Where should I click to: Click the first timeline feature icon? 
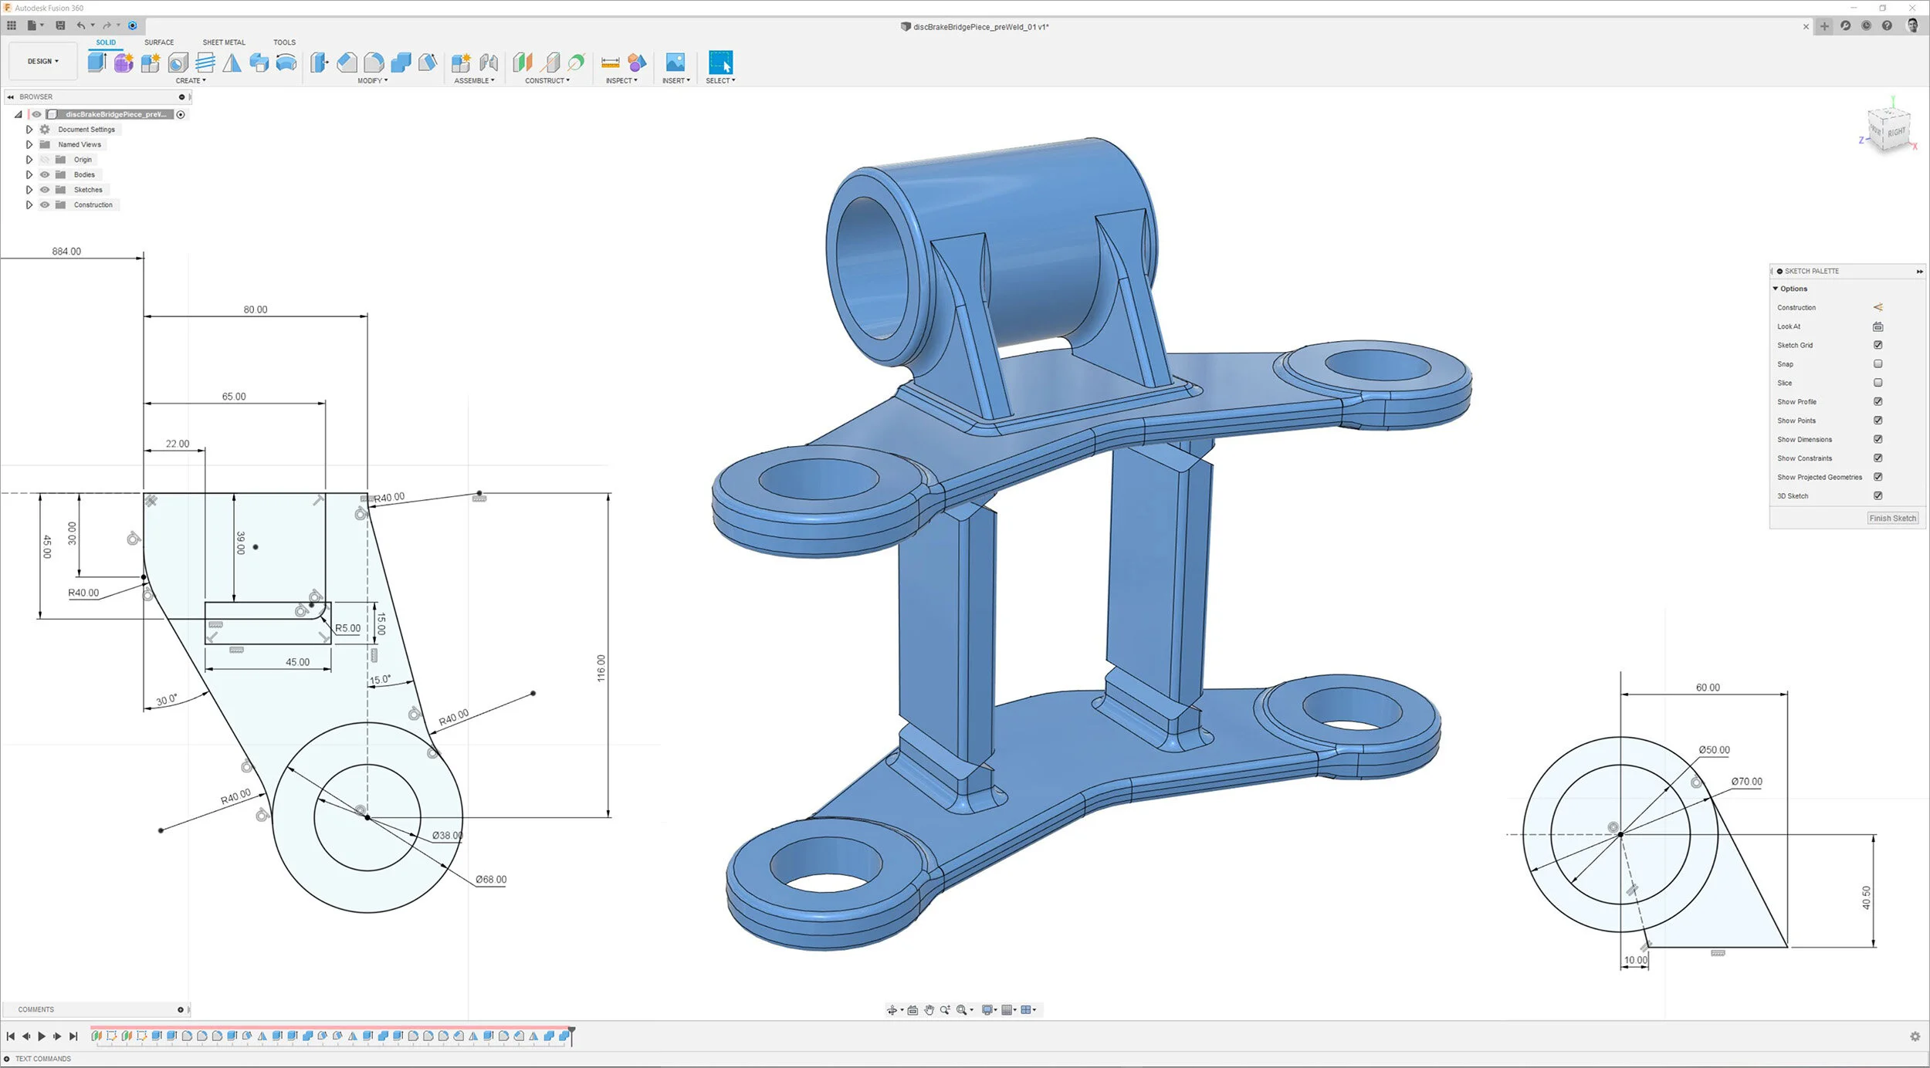pyautogui.click(x=96, y=1036)
